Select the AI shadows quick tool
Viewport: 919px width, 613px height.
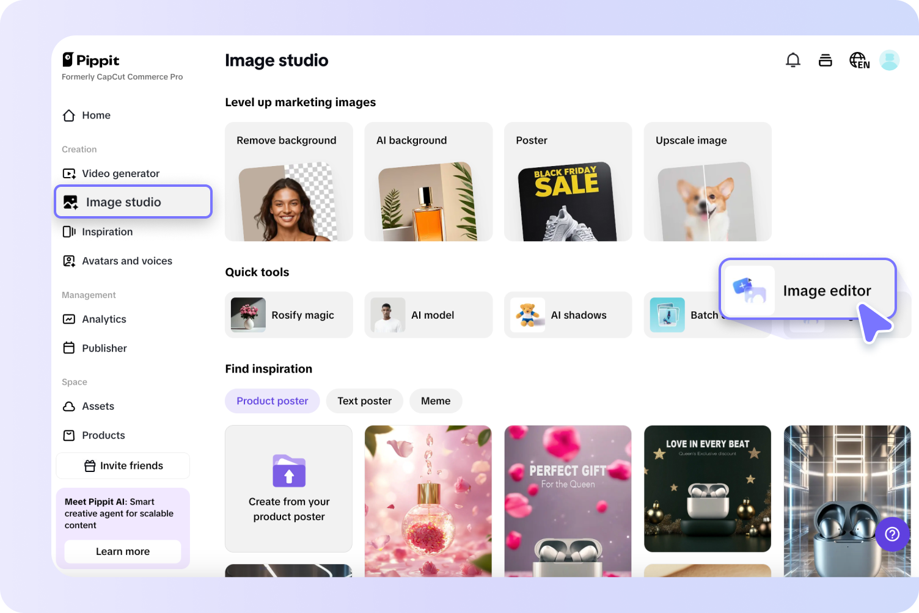[x=568, y=314]
